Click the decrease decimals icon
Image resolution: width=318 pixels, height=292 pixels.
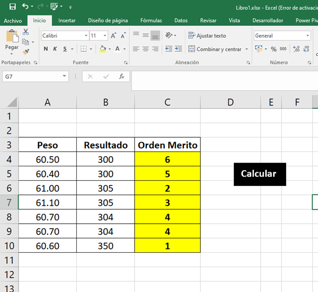click(x=306, y=49)
